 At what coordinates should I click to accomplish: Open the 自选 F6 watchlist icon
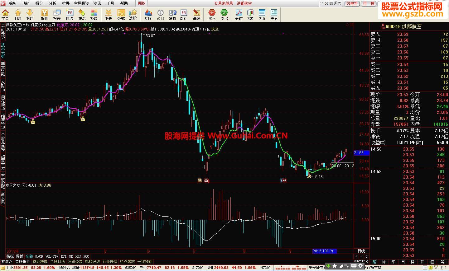click(x=70, y=14)
